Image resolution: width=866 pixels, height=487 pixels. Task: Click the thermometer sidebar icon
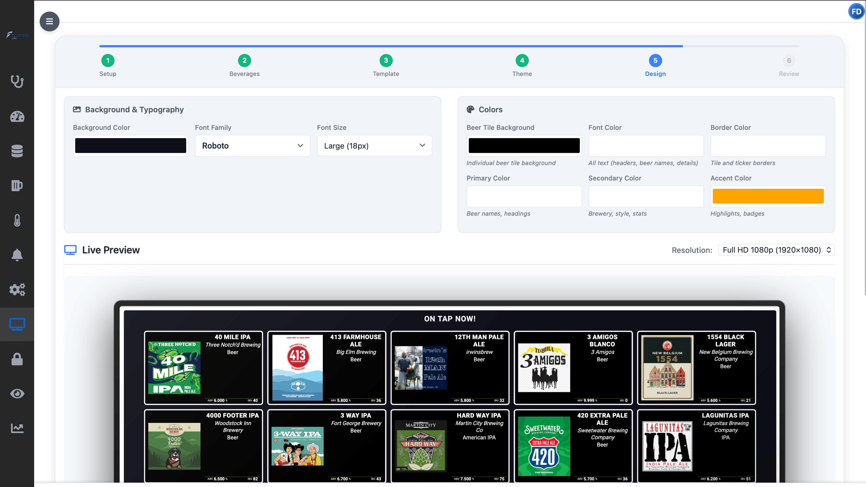[x=17, y=220]
